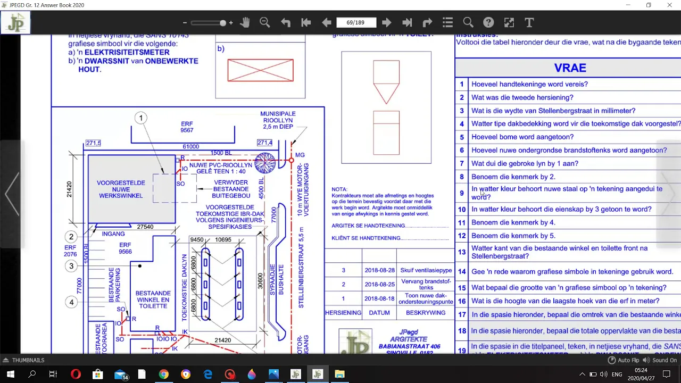Click the page number field 69/189
The width and height of the screenshot is (681, 383).
coord(355,22)
